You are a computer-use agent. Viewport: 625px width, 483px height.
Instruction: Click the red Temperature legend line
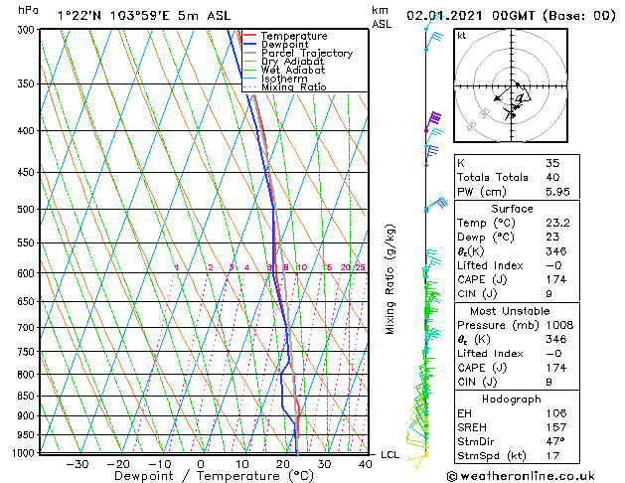[x=249, y=36]
